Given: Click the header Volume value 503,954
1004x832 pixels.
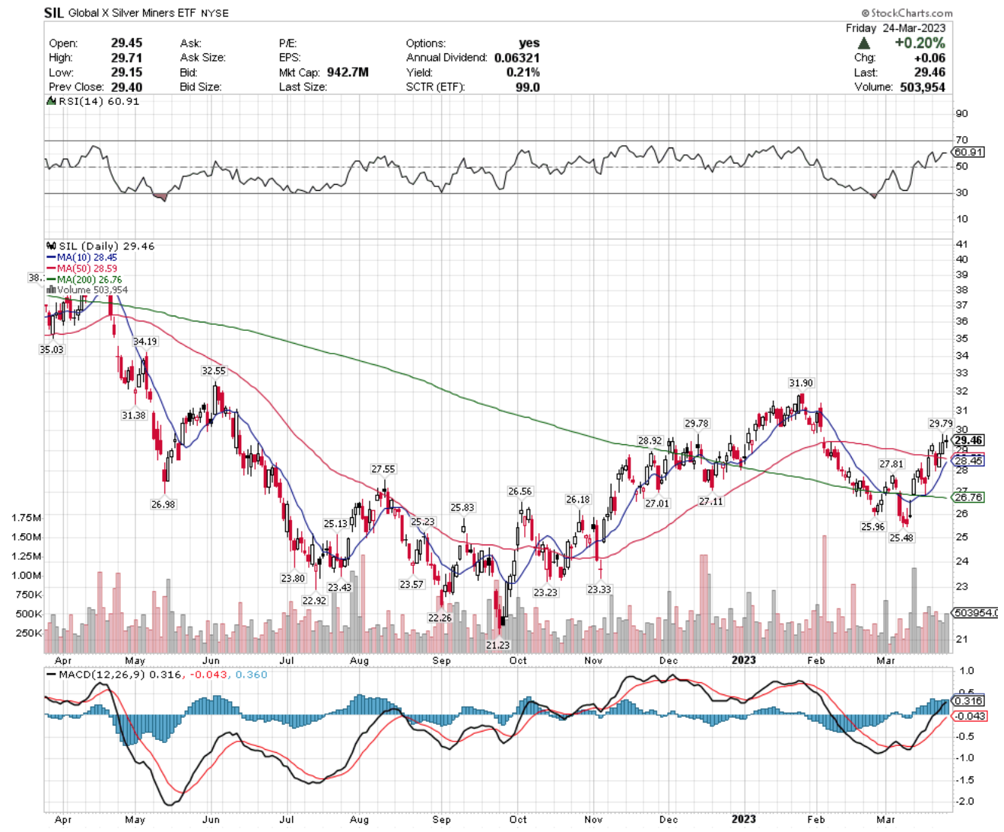Looking at the screenshot, I should [x=922, y=87].
